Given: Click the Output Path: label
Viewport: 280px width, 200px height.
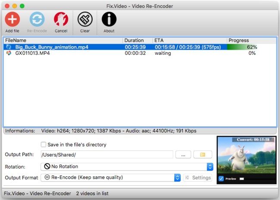Looking at the screenshot, I should point(19,154).
